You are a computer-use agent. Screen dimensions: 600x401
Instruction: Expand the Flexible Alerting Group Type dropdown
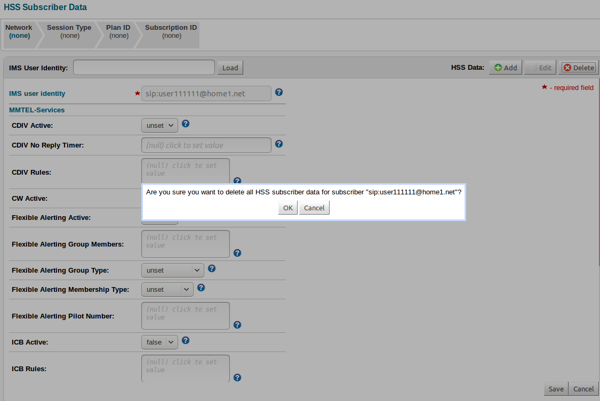[x=172, y=270]
